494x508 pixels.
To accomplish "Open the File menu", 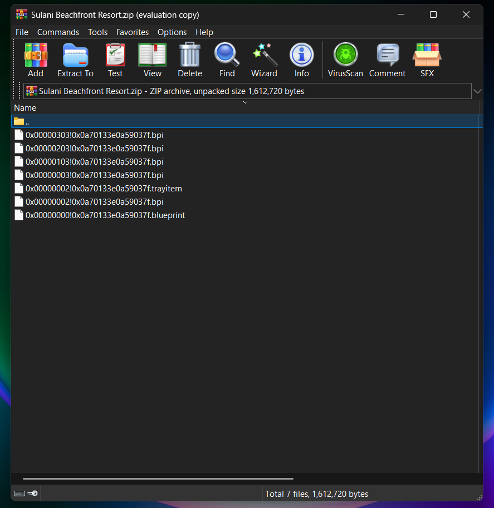I will [x=22, y=32].
